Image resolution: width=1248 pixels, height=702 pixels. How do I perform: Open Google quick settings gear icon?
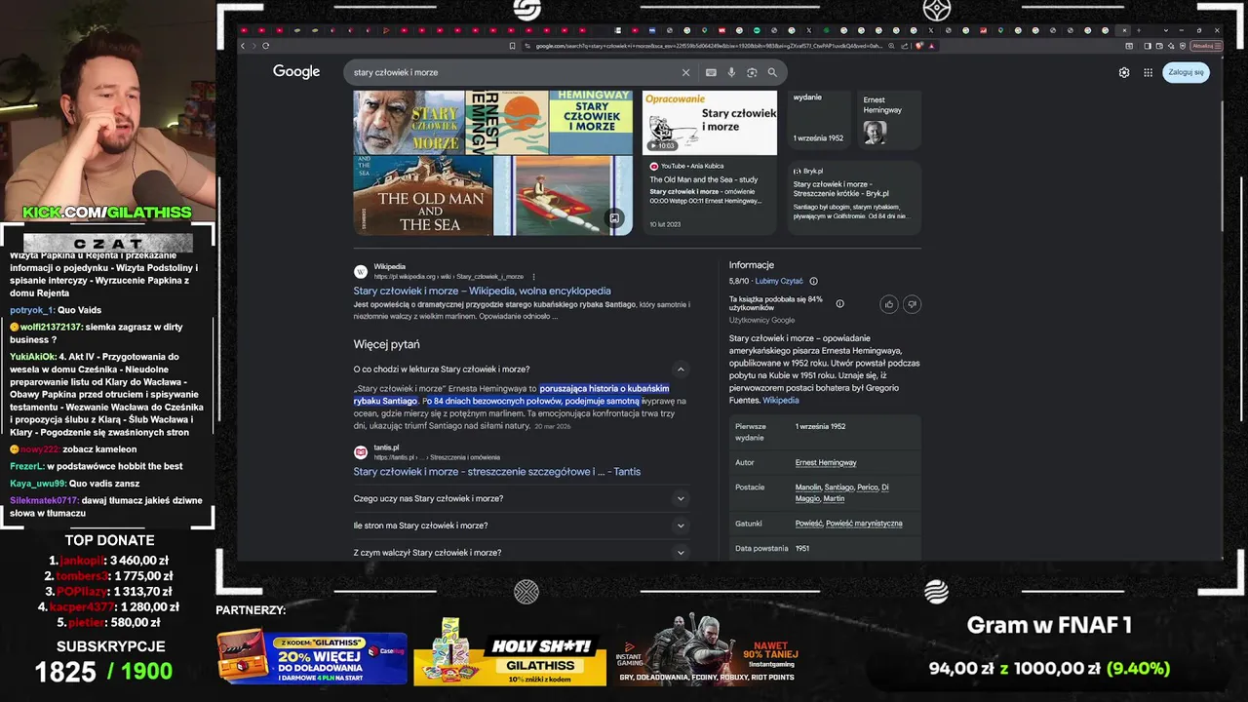pyautogui.click(x=1124, y=72)
